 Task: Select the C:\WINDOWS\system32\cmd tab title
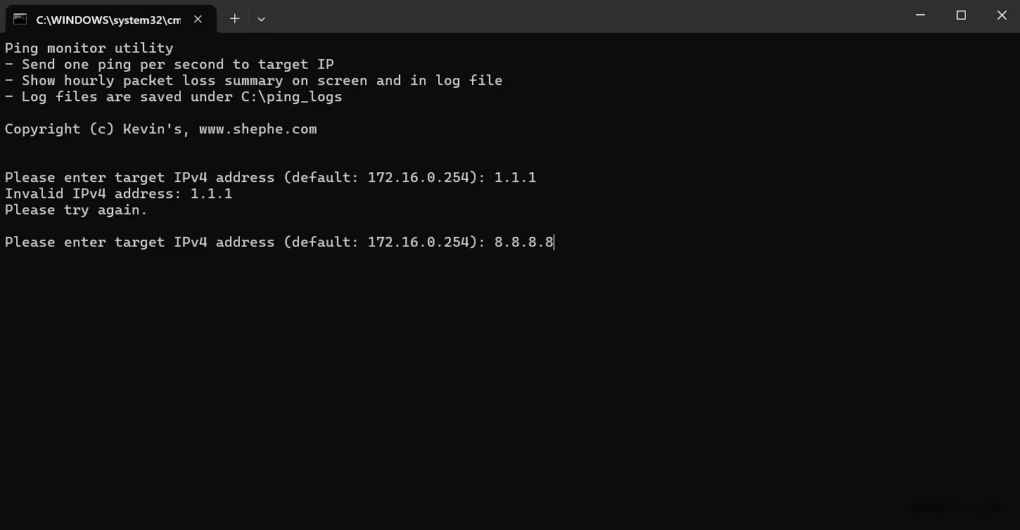tap(108, 20)
